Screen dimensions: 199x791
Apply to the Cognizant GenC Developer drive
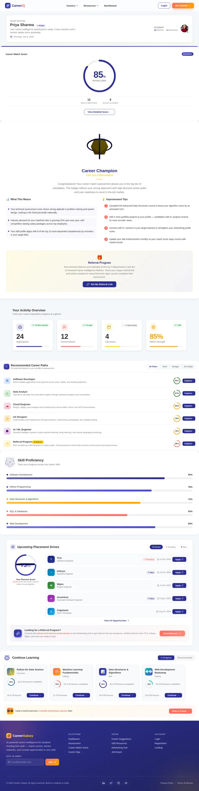point(179,611)
